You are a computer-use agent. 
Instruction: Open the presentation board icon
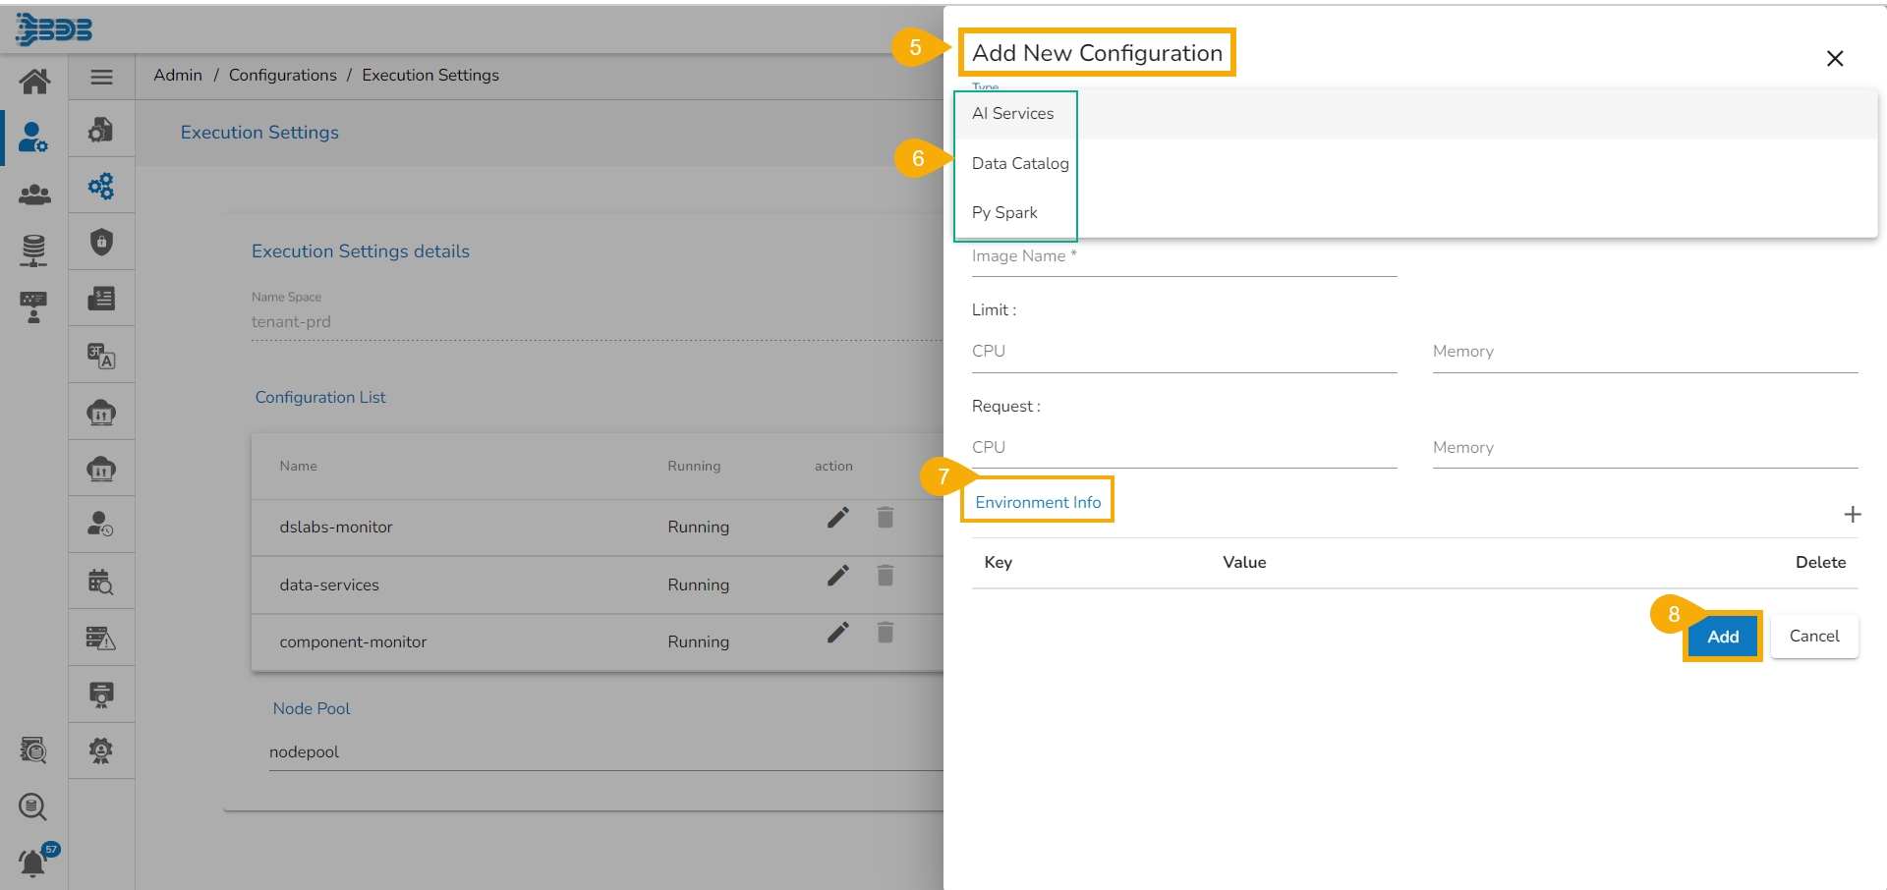(x=33, y=306)
